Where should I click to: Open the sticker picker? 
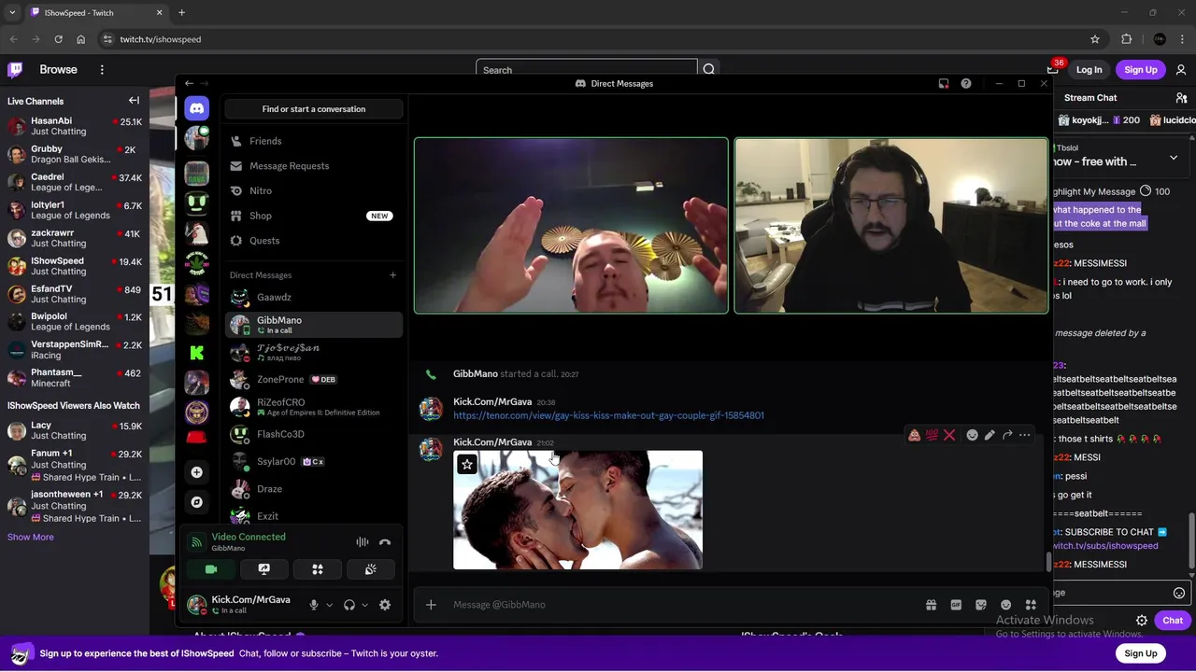[x=981, y=605]
